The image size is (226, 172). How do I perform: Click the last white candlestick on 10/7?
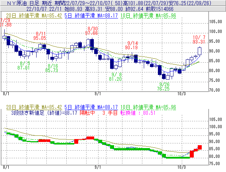(200, 51)
